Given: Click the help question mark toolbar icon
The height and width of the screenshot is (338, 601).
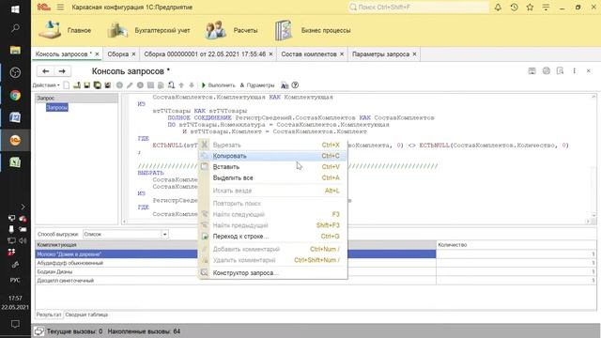Looking at the screenshot, I should pyautogui.click(x=295, y=85).
